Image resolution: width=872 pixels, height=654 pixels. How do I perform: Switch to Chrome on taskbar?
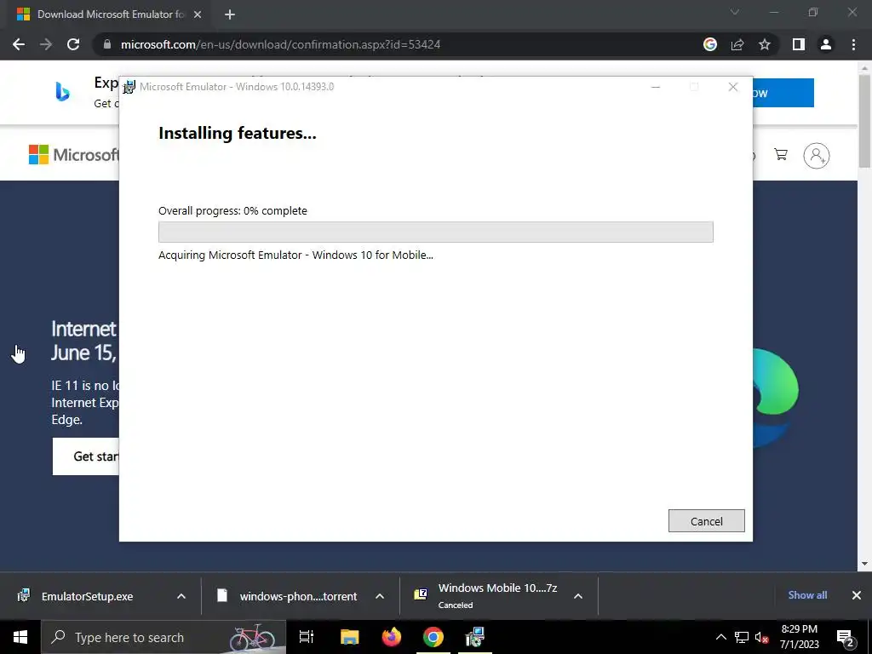coord(433,637)
